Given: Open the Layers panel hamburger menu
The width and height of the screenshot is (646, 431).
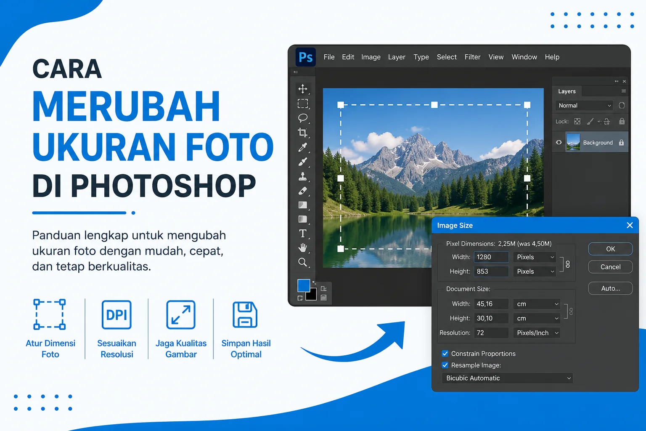Looking at the screenshot, I should [623, 91].
